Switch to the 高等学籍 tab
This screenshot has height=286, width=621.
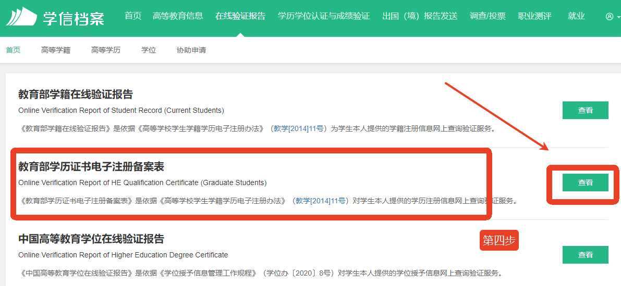tap(56, 50)
